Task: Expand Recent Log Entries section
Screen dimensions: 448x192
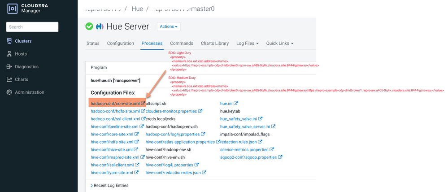Action: pyautogui.click(x=109, y=185)
